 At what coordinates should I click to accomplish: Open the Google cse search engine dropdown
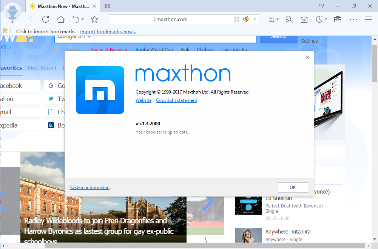tap(74, 37)
